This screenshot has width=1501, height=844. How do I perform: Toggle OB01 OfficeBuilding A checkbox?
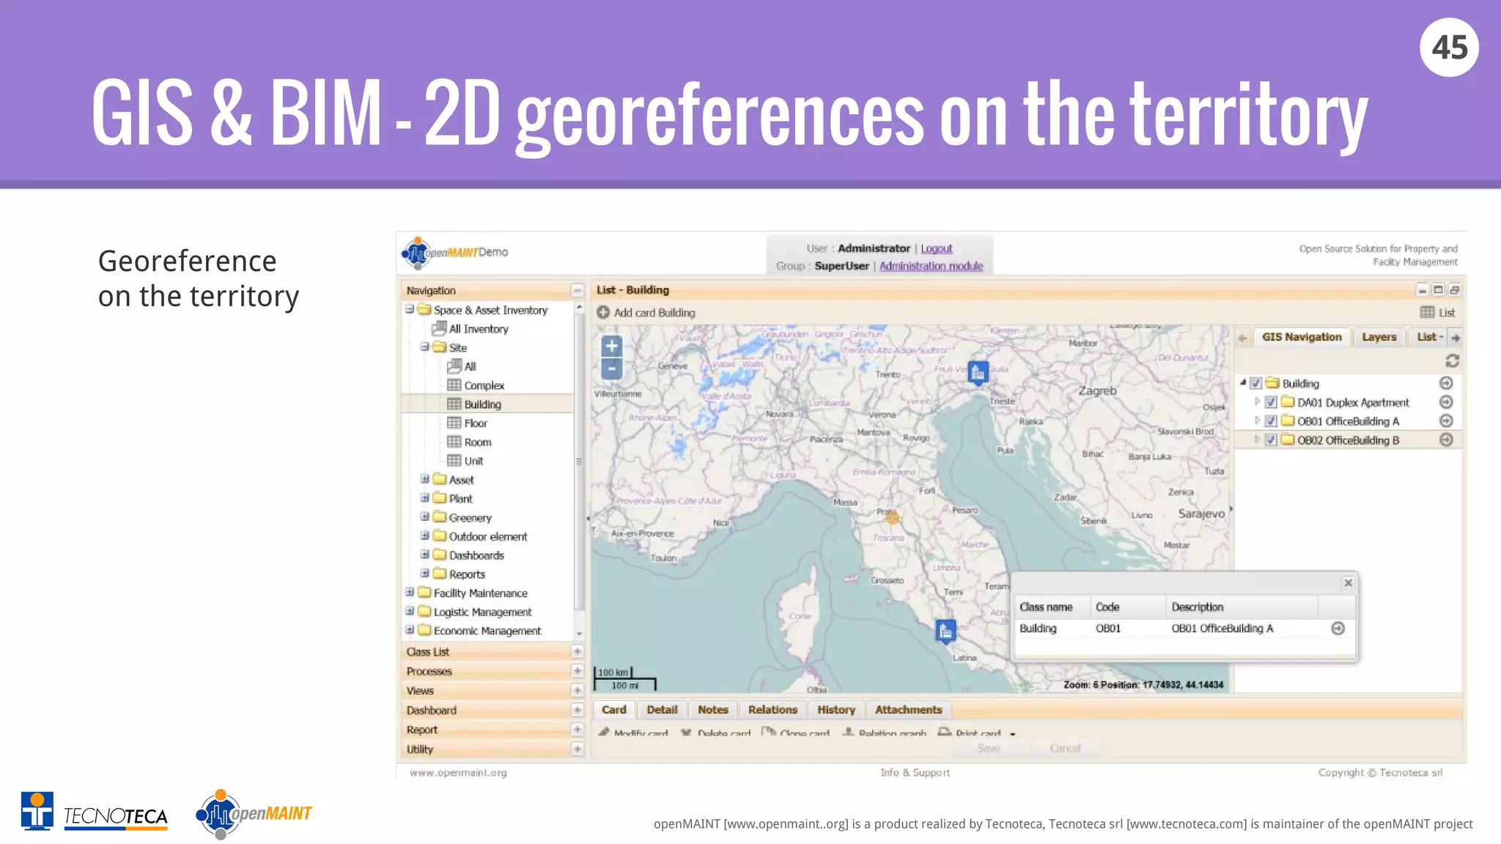tap(1271, 421)
